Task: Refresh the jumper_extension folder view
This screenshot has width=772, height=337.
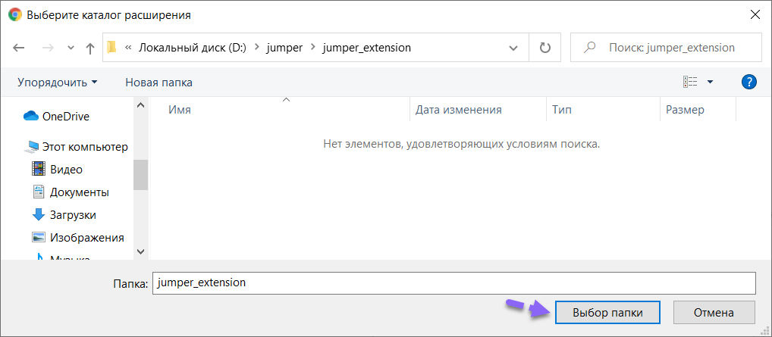Action: tap(544, 48)
